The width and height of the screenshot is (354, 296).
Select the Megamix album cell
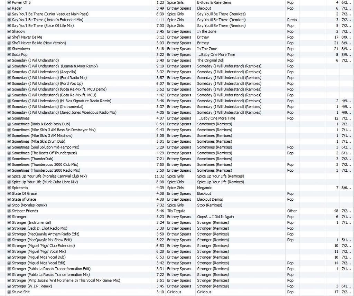pyautogui.click(x=204, y=188)
